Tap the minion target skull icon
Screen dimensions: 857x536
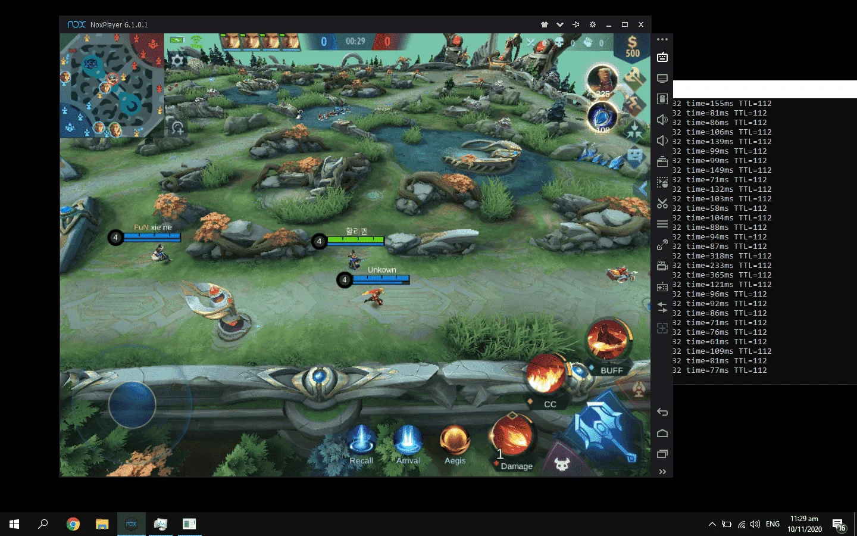(x=562, y=464)
